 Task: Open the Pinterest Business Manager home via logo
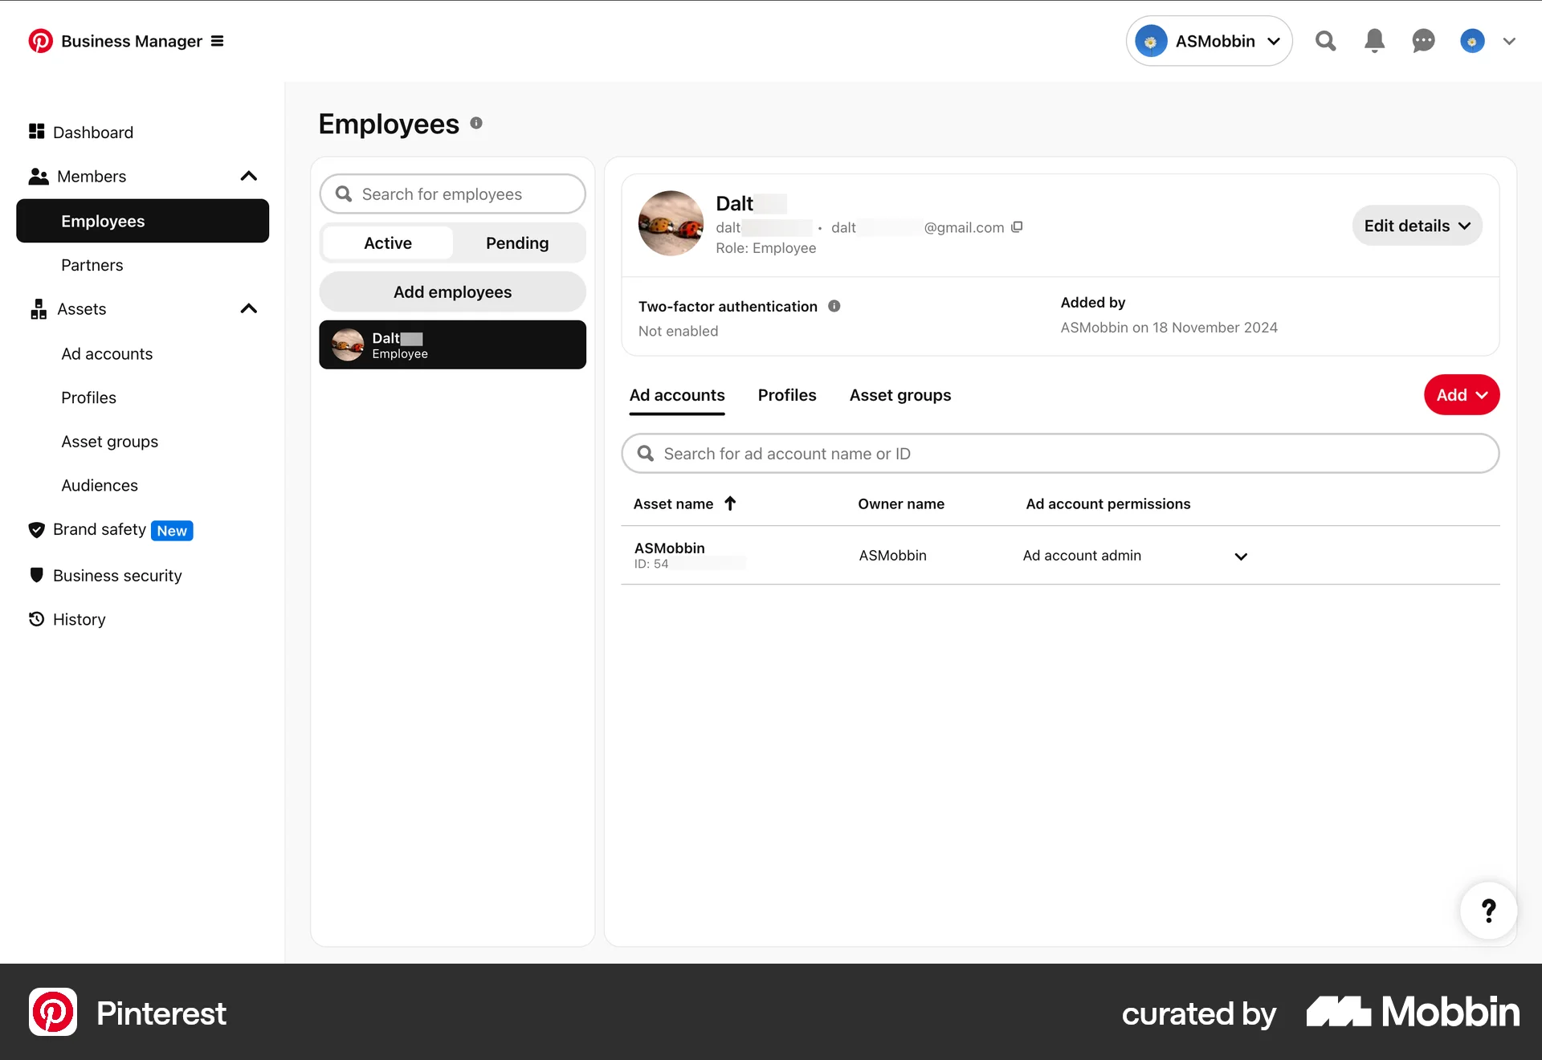tap(41, 40)
